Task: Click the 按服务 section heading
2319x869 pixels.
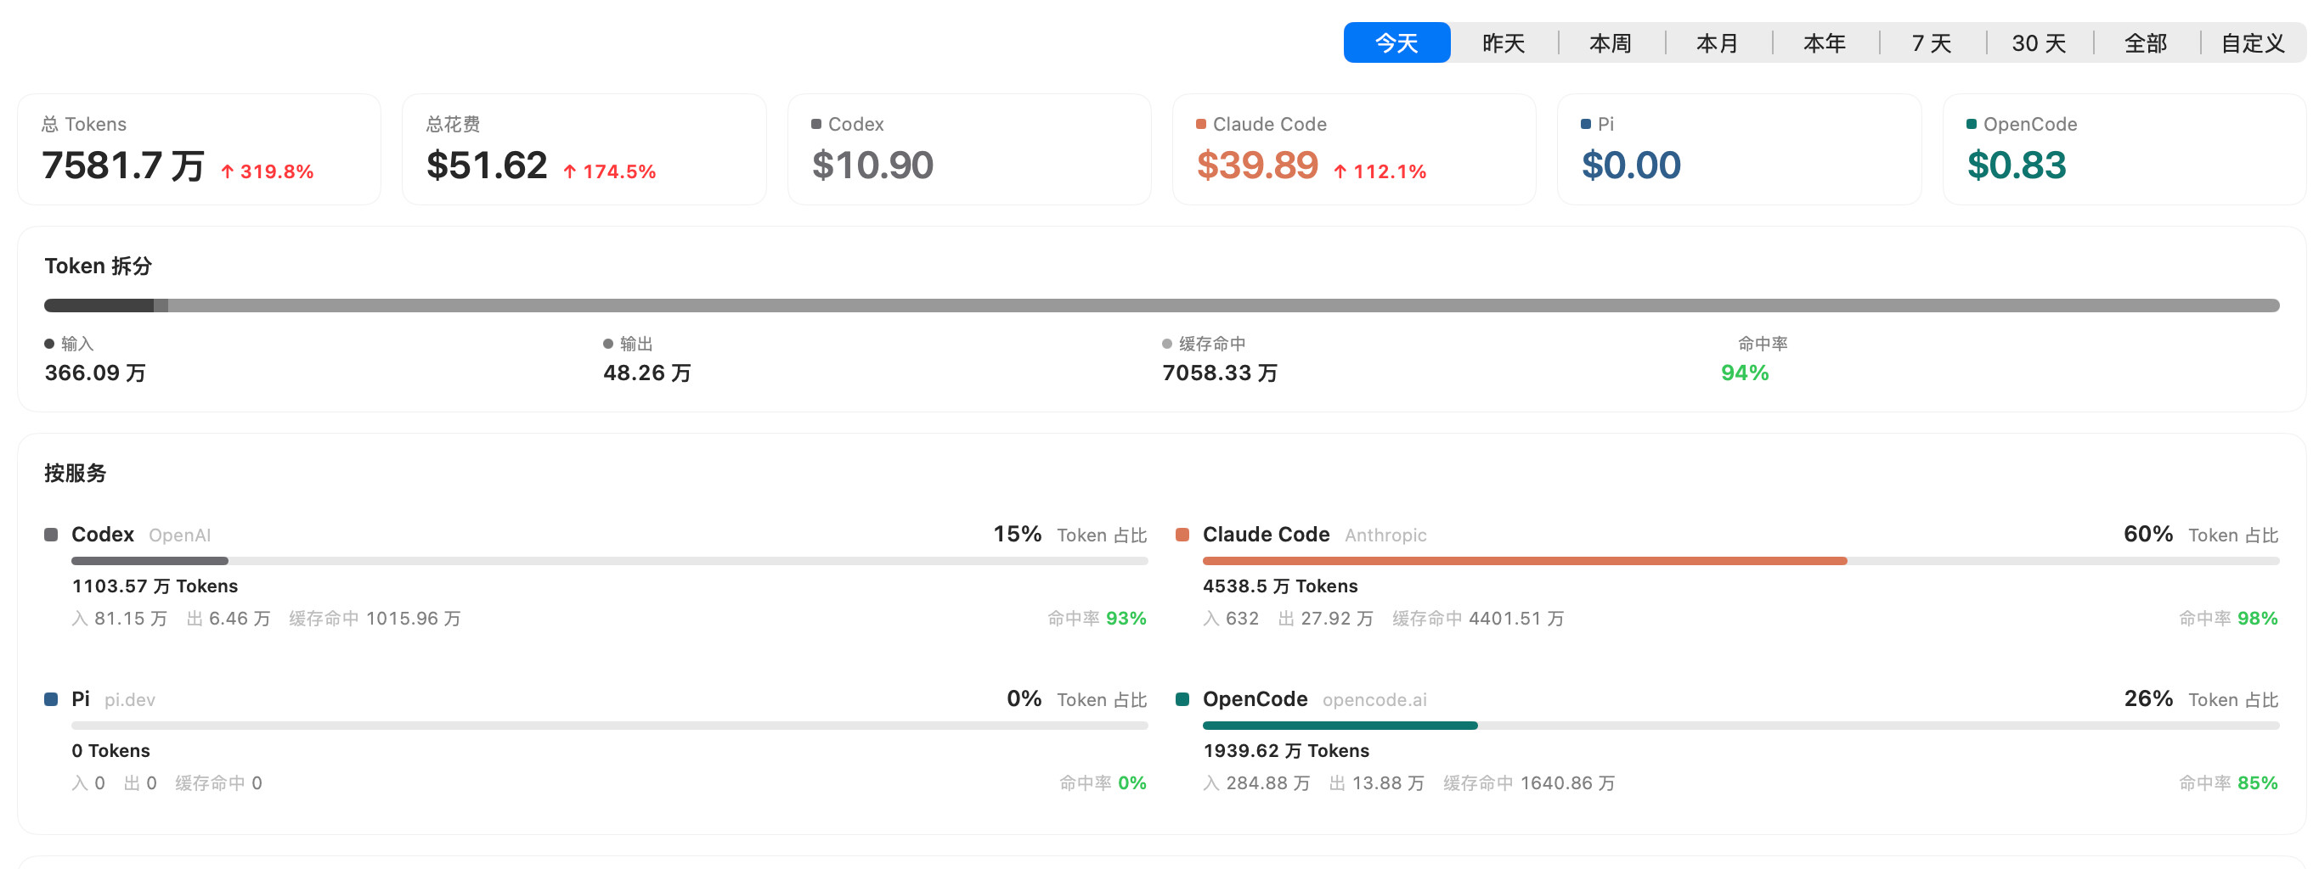Action: tap(76, 474)
